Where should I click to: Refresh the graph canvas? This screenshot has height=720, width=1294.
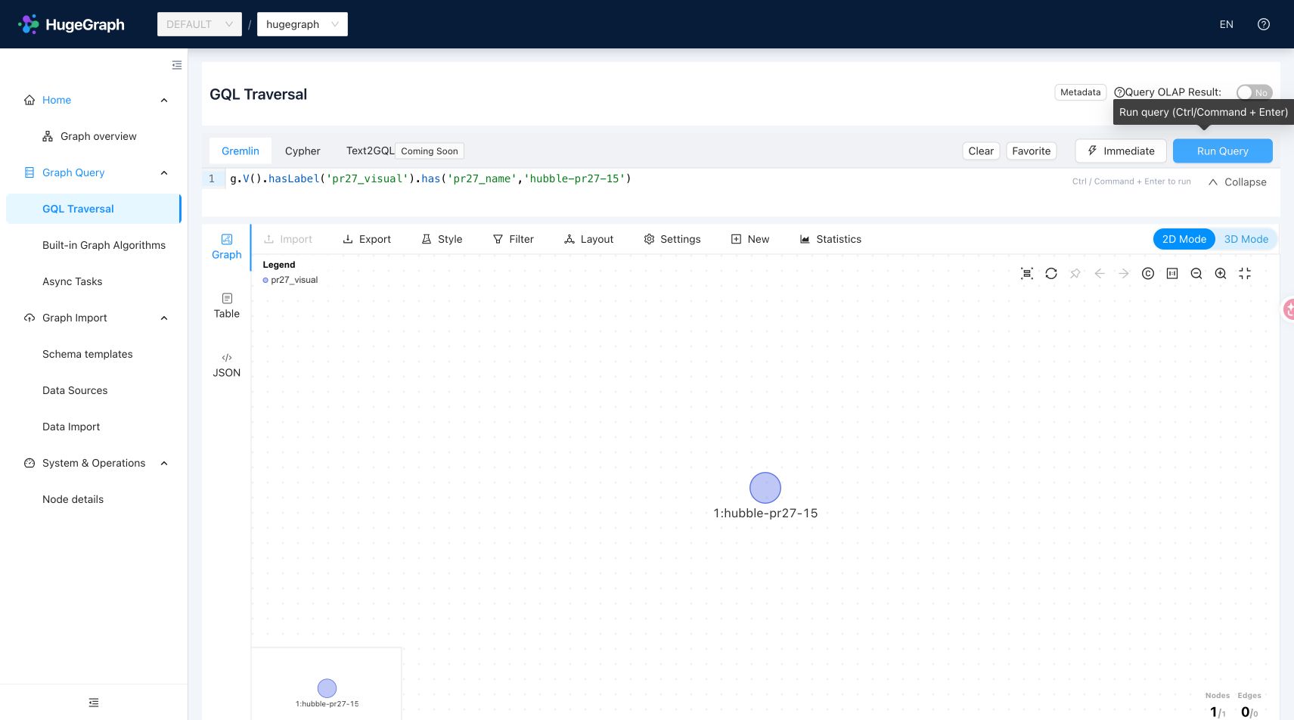1051,274
